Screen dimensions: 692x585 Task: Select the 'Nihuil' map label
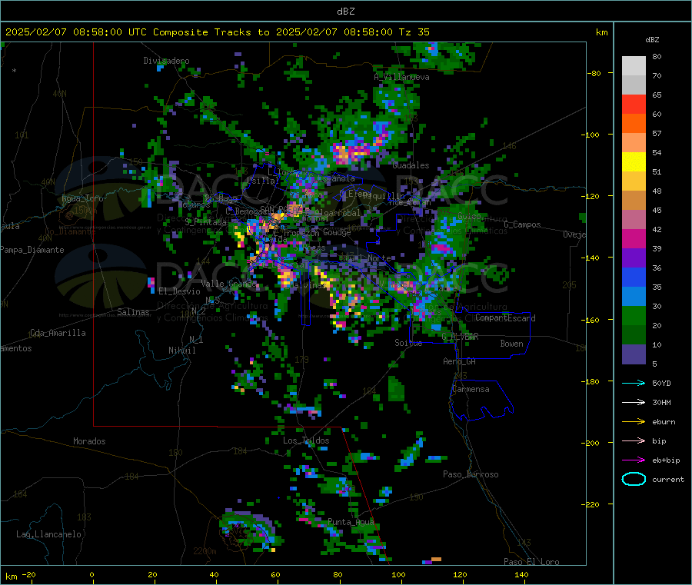(x=181, y=351)
